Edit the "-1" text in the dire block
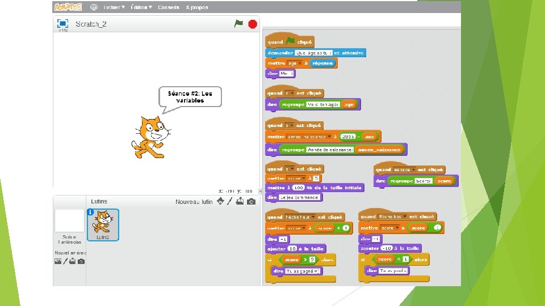545x306 pixels. click(376, 239)
